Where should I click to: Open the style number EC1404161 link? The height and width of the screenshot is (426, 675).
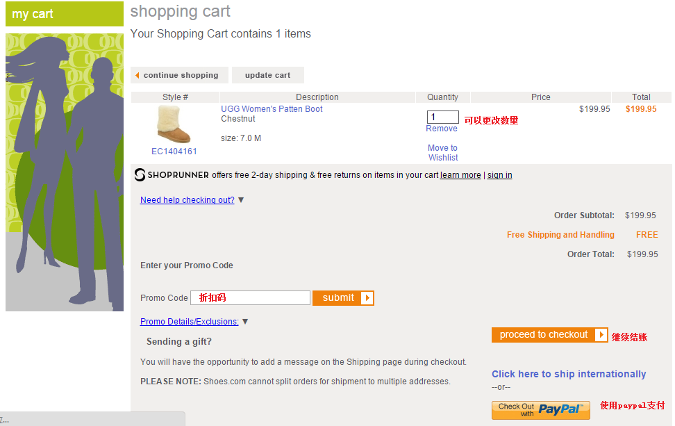point(174,151)
